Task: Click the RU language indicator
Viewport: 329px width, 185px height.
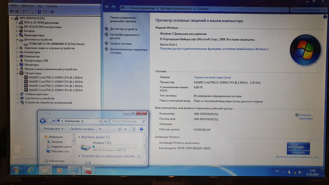Action: click(x=277, y=171)
